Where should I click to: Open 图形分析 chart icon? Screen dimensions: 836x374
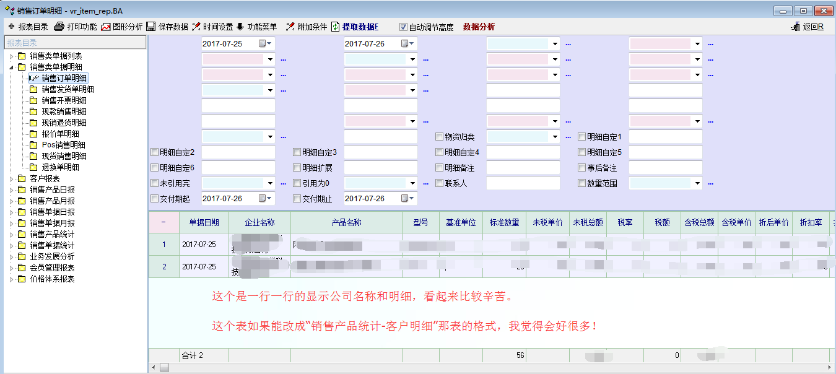[106, 27]
